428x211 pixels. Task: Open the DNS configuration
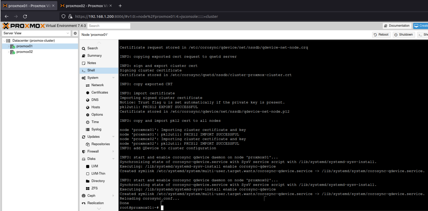click(95, 100)
